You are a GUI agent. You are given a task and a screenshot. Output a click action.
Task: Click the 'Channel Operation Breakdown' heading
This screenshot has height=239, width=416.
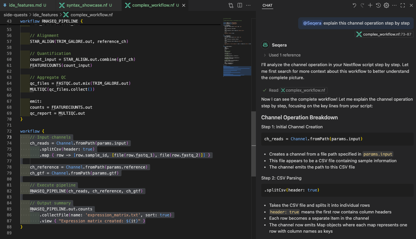coord(300,118)
